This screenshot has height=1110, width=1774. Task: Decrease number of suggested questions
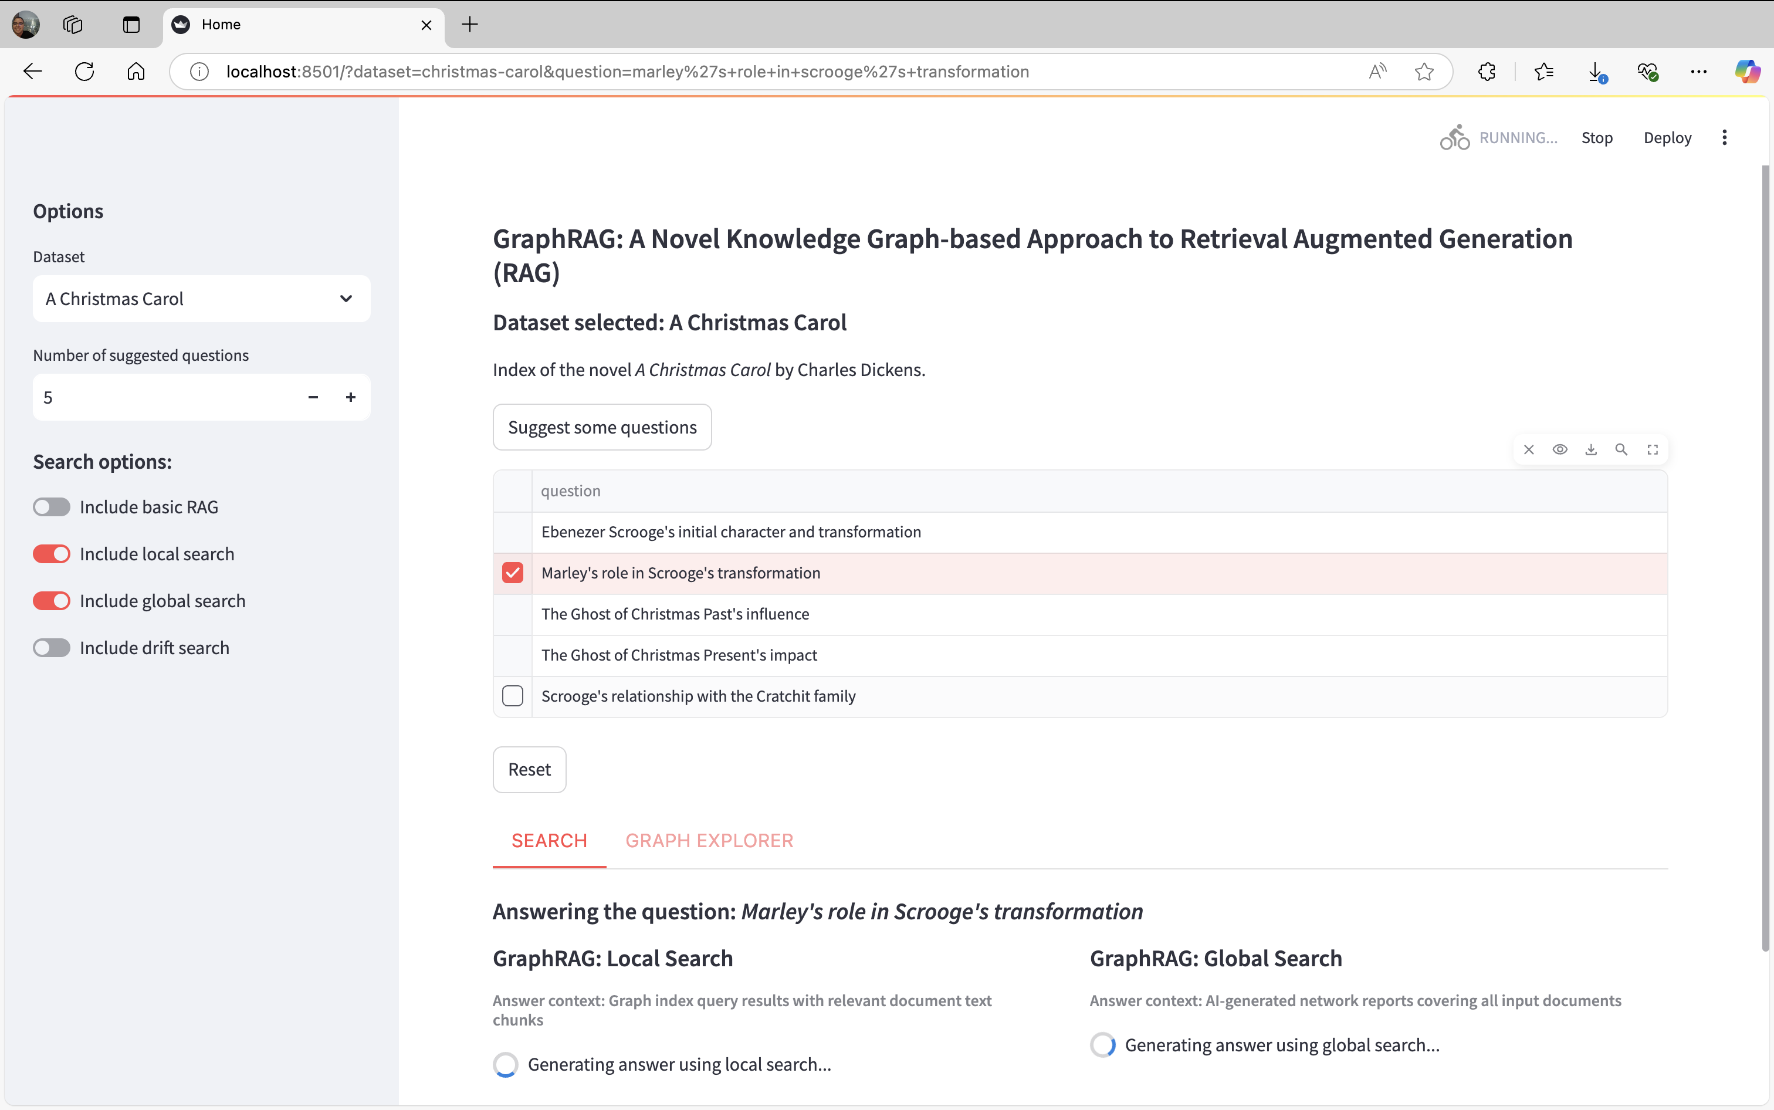click(313, 397)
